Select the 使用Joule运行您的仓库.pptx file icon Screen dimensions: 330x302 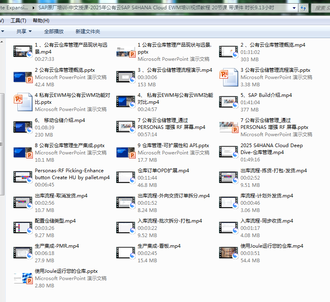coord(23,278)
